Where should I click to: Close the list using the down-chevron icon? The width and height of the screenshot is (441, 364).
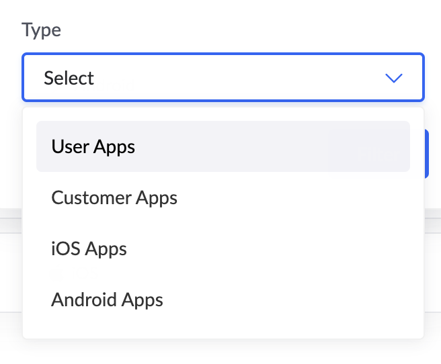394,78
